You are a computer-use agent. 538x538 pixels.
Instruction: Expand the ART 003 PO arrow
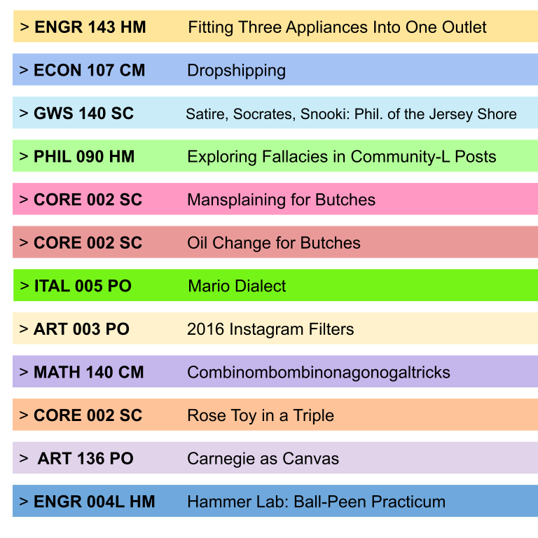click(x=24, y=329)
